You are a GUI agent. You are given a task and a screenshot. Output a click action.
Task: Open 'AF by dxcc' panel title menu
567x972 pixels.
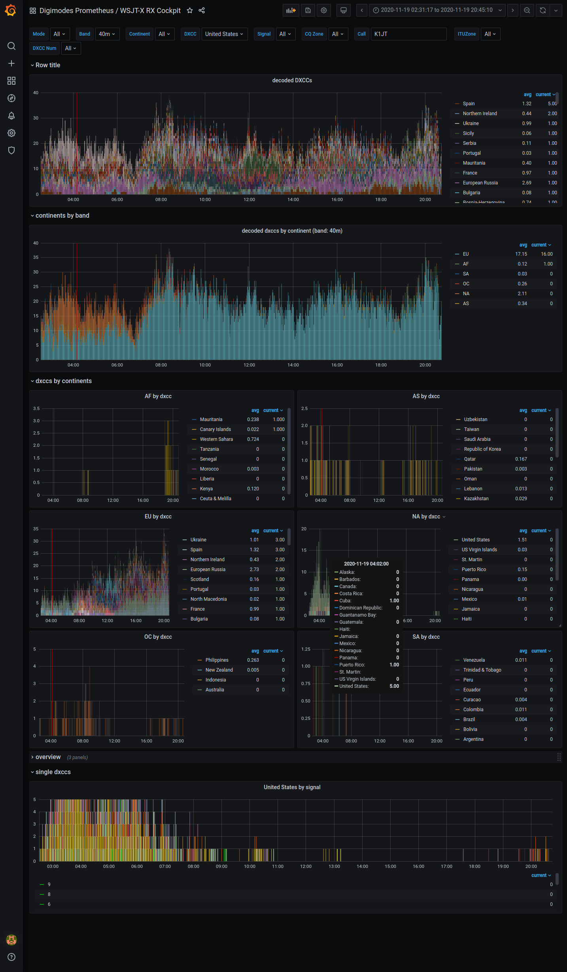pyautogui.click(x=158, y=396)
